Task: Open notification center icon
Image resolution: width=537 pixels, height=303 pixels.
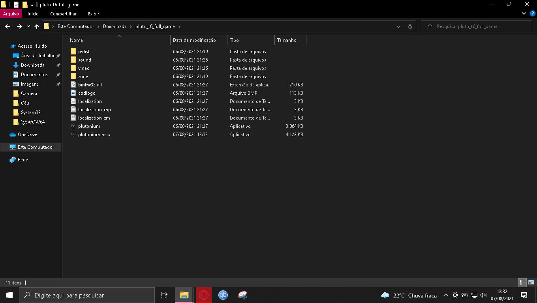Action: click(524, 295)
